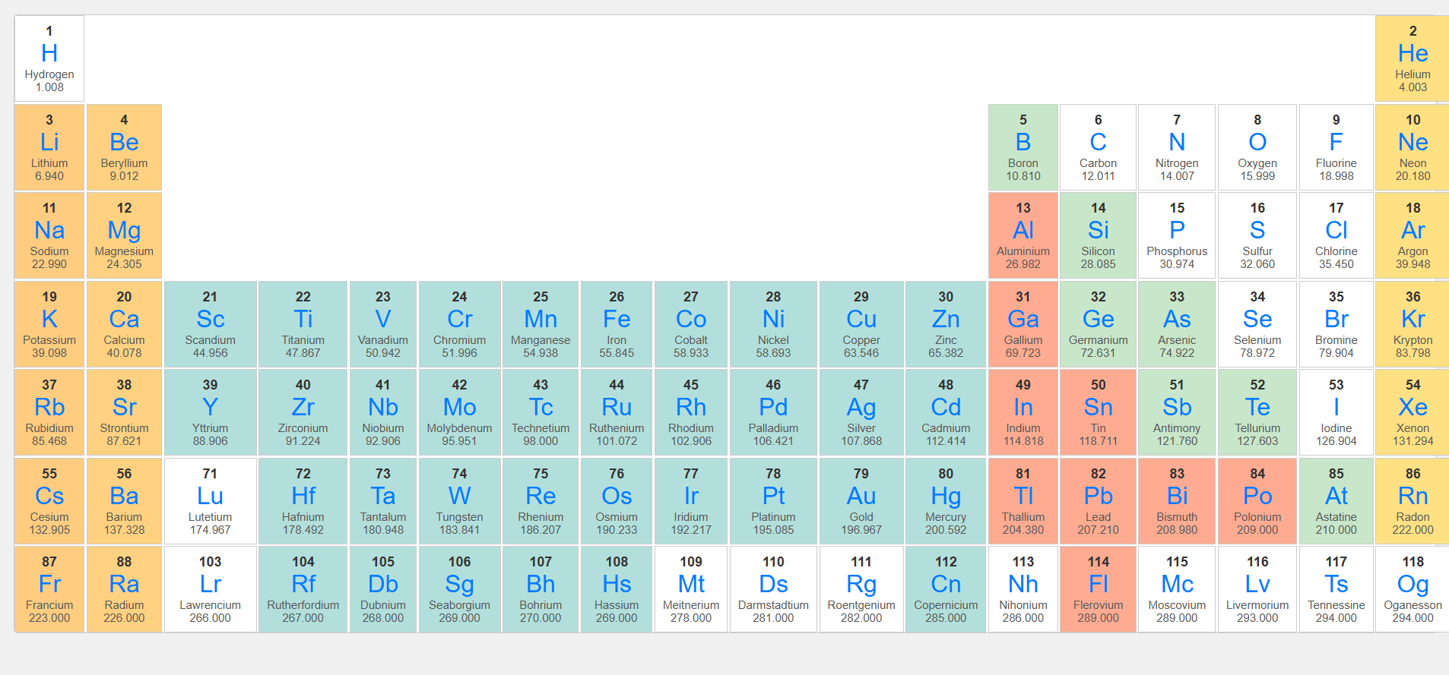Select the Copper element

[861, 324]
